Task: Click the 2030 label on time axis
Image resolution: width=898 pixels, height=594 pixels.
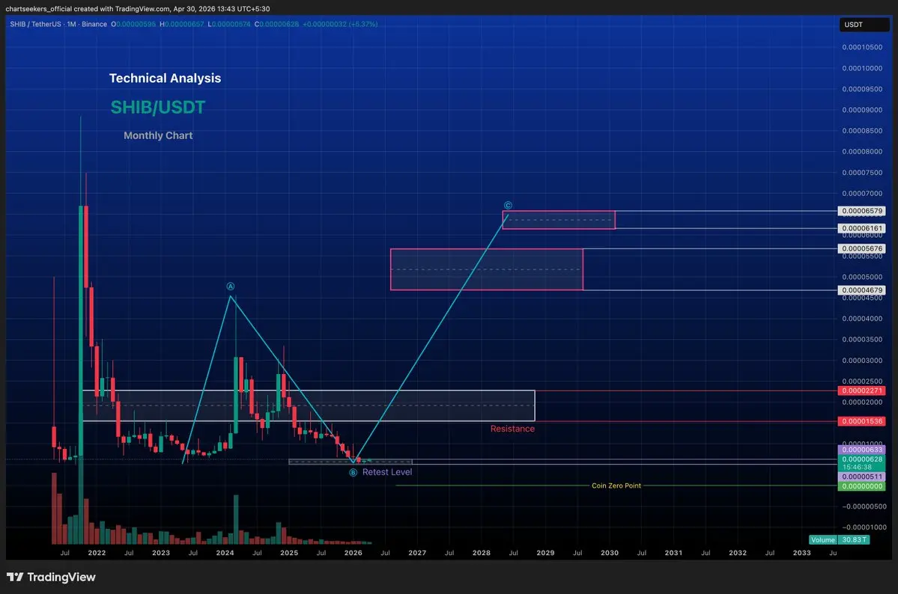Action: [610, 553]
